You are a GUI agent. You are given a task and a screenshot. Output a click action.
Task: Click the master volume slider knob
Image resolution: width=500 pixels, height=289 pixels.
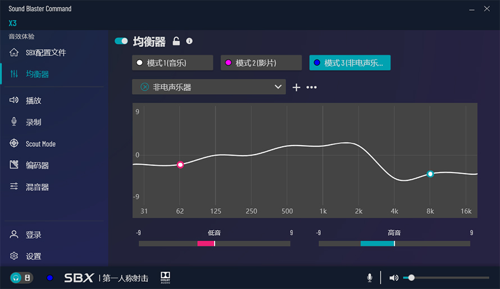(411, 278)
